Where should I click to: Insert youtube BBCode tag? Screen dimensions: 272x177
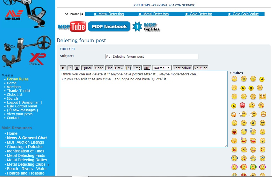[x=201, y=68]
